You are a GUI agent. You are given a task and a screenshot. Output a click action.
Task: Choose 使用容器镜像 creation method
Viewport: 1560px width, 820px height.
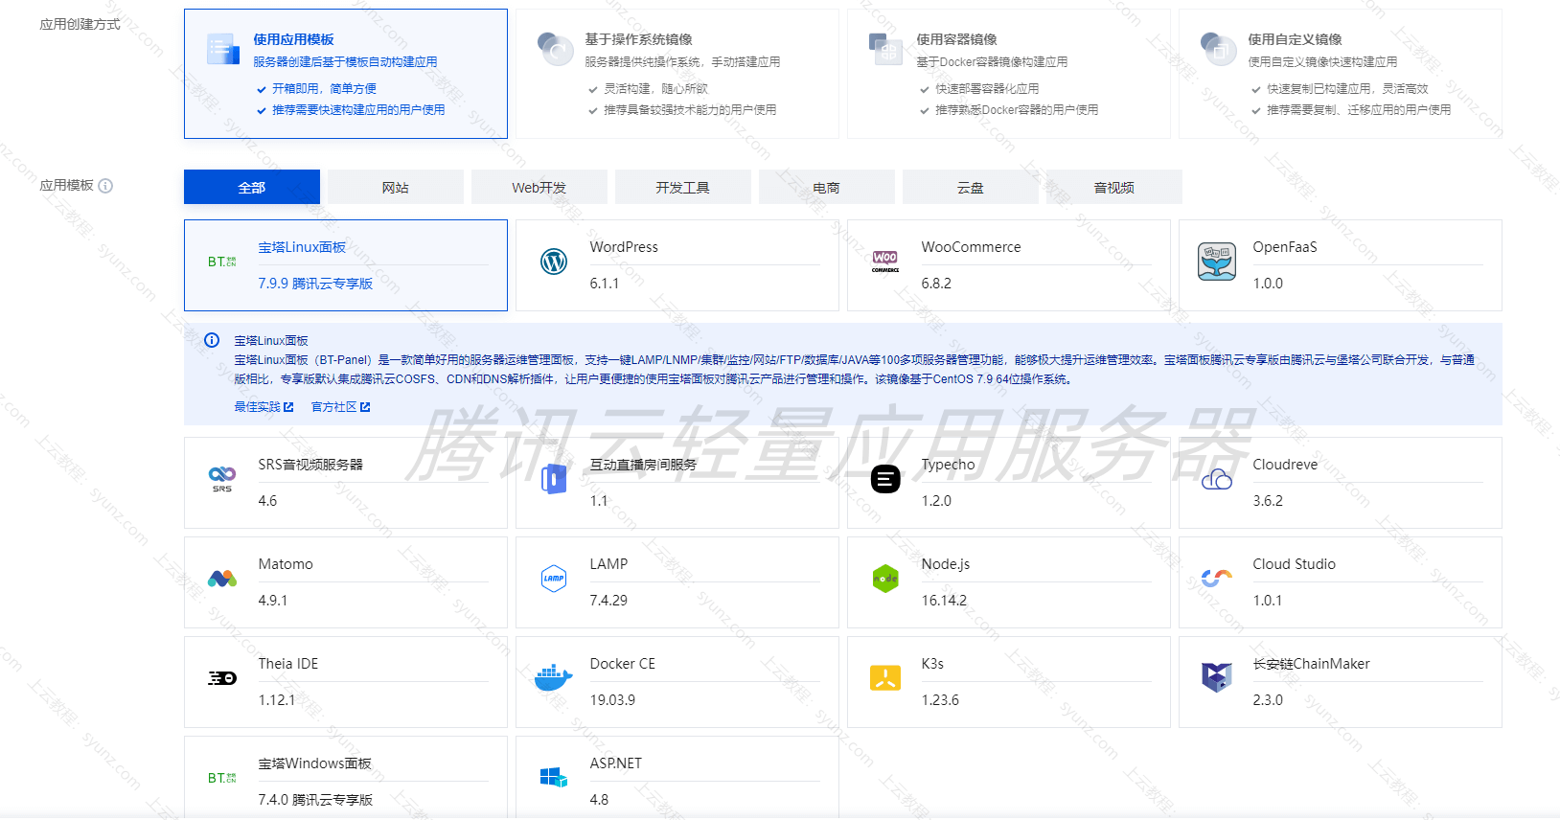tap(1009, 74)
